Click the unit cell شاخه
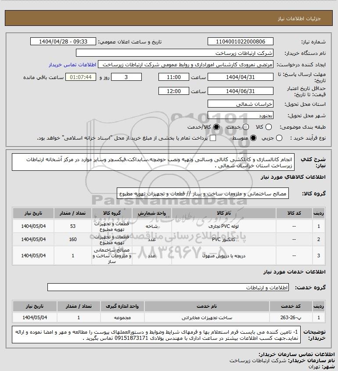The image size is (338, 371). [151, 226]
